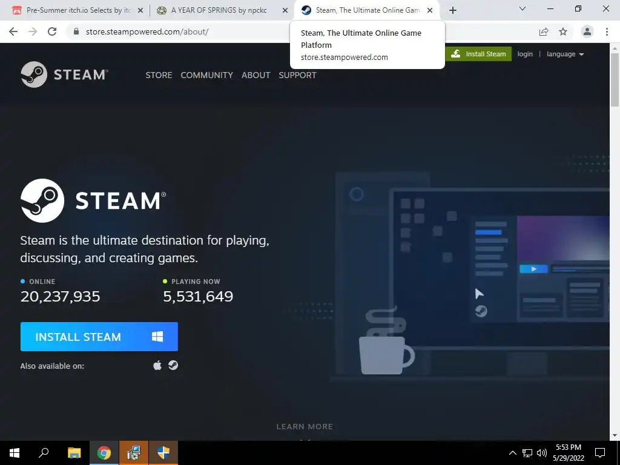The height and width of the screenshot is (465, 620).
Task: Close the Steam browser tab
Action: pyautogui.click(x=430, y=11)
